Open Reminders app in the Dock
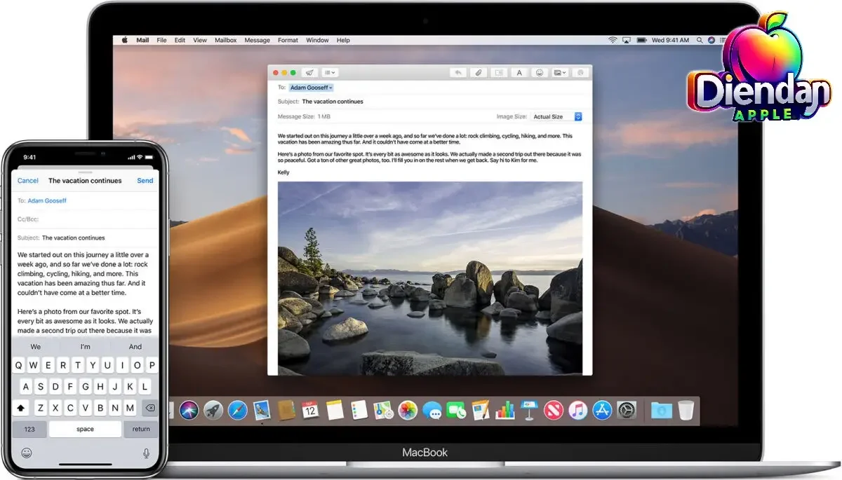The width and height of the screenshot is (842, 480). pos(359,410)
